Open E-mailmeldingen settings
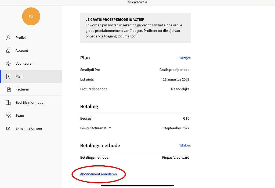The image size is (275, 188). (x=29, y=128)
